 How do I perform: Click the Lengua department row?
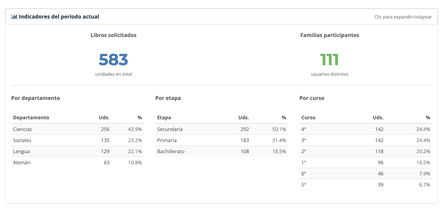click(77, 151)
